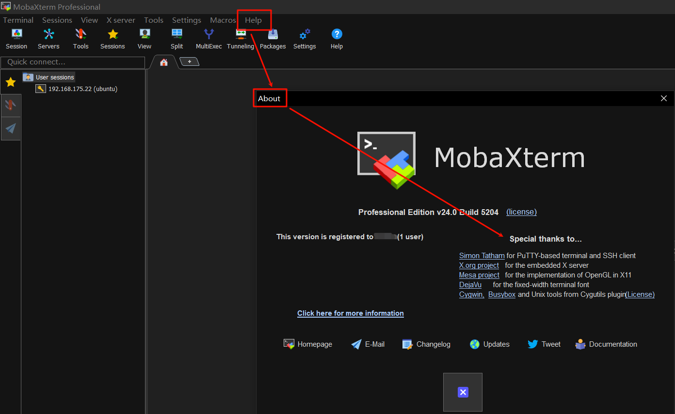Select the paper plane macros sidebar tab
Viewport: 675px width, 414px height.
click(11, 128)
